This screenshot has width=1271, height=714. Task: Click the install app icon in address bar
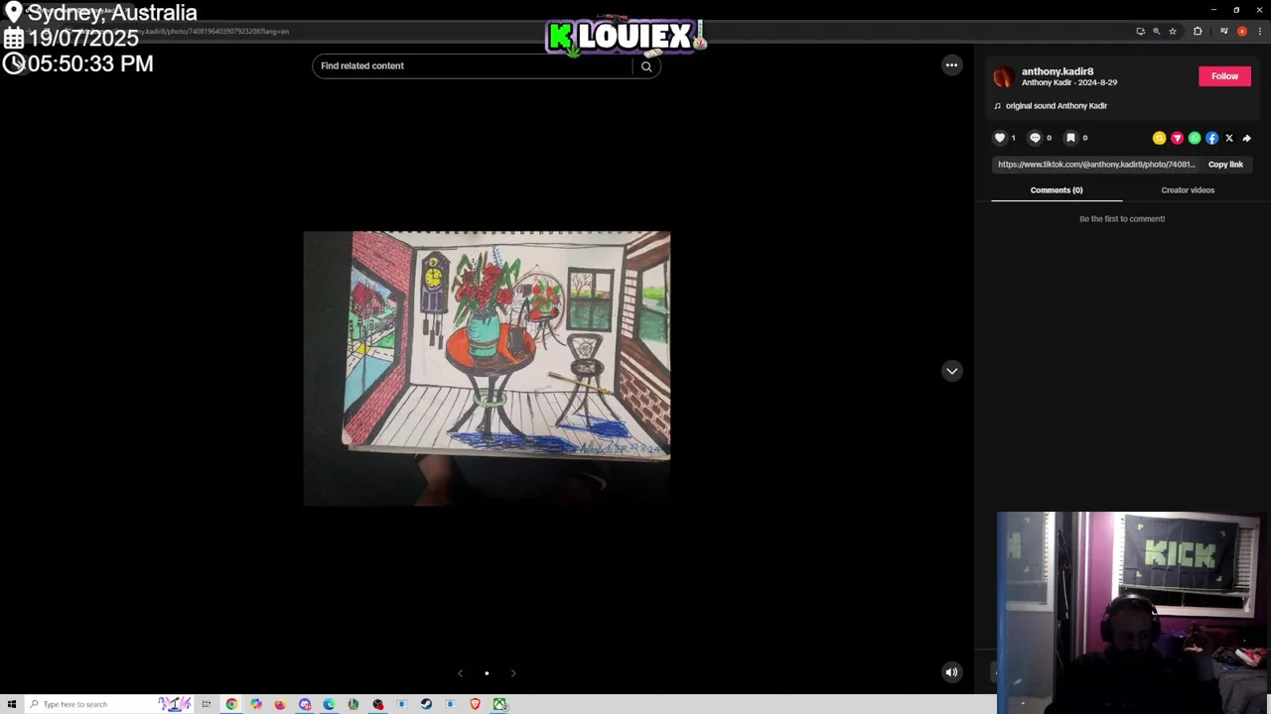(1140, 31)
